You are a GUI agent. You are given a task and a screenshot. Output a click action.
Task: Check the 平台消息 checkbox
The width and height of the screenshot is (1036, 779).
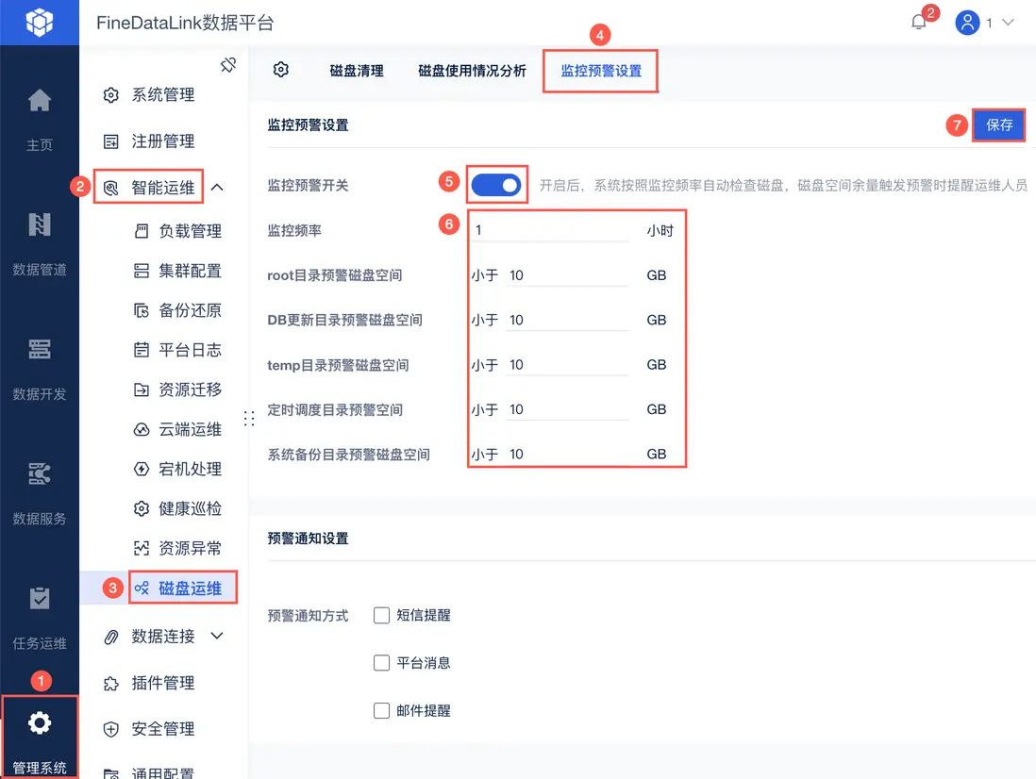click(x=381, y=663)
